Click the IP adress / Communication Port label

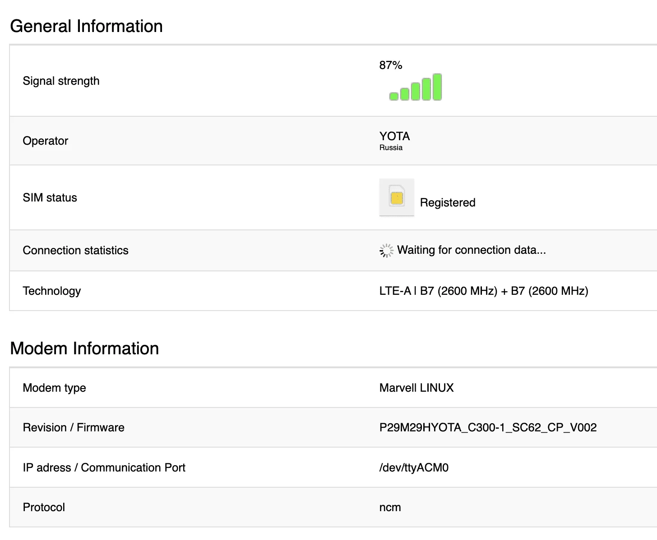[104, 468]
